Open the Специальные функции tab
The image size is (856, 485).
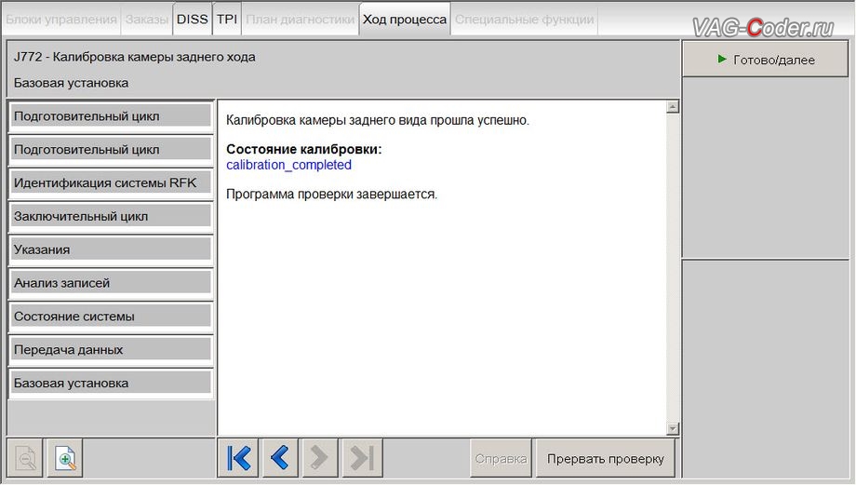tap(524, 20)
